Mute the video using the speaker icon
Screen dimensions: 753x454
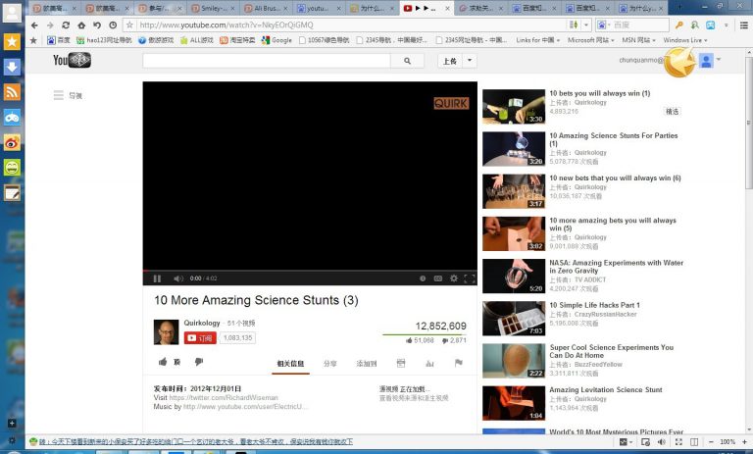(177, 278)
